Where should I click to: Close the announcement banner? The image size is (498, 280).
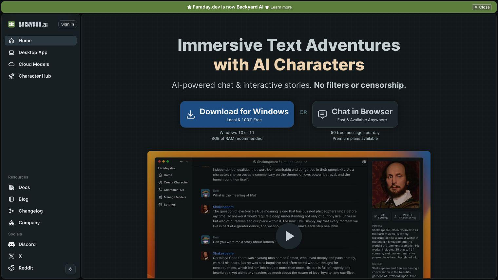coord(482,7)
